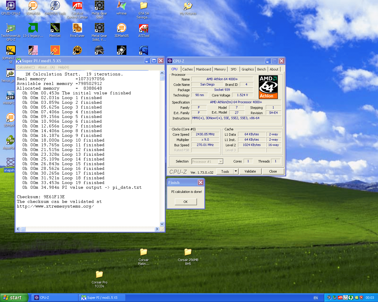Go to the SPD tab in CPU-Z
Viewport: 378px width, 302px height.
[234, 69]
